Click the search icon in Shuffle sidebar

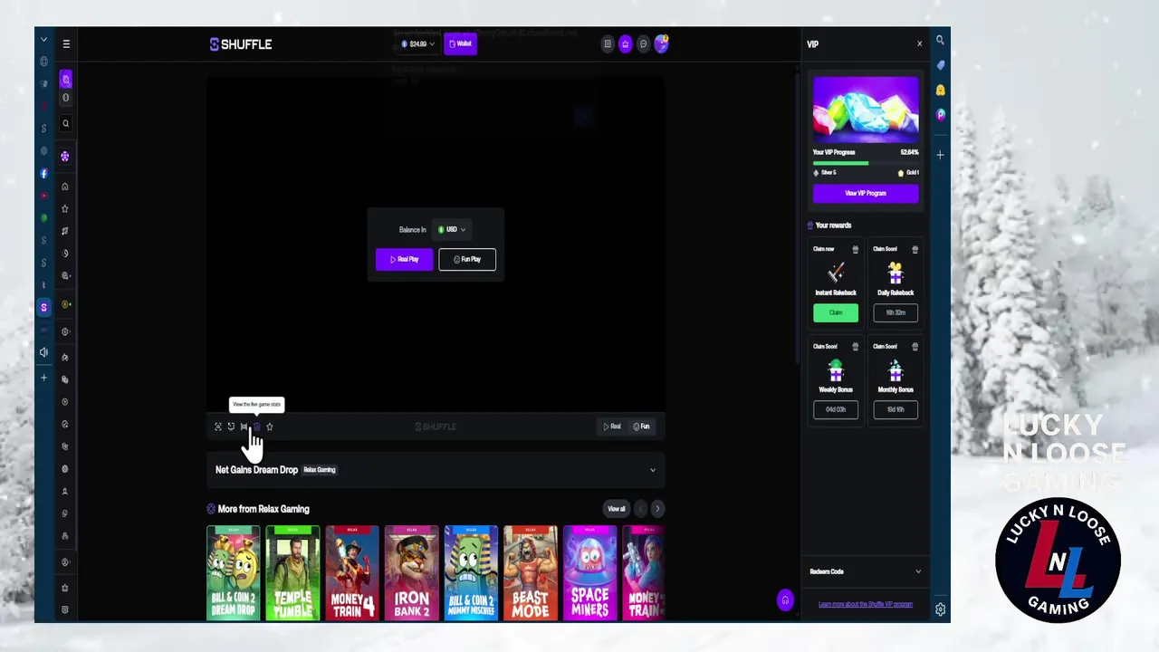pyautogui.click(x=65, y=123)
